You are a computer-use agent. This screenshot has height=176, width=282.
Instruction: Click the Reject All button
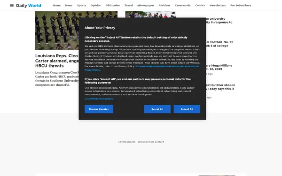coord(157,109)
